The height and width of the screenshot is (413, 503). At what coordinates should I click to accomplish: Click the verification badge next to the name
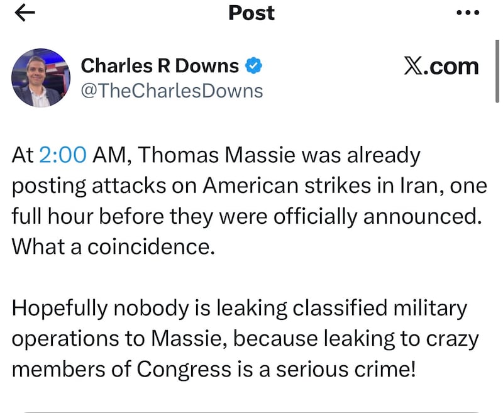pyautogui.click(x=253, y=64)
